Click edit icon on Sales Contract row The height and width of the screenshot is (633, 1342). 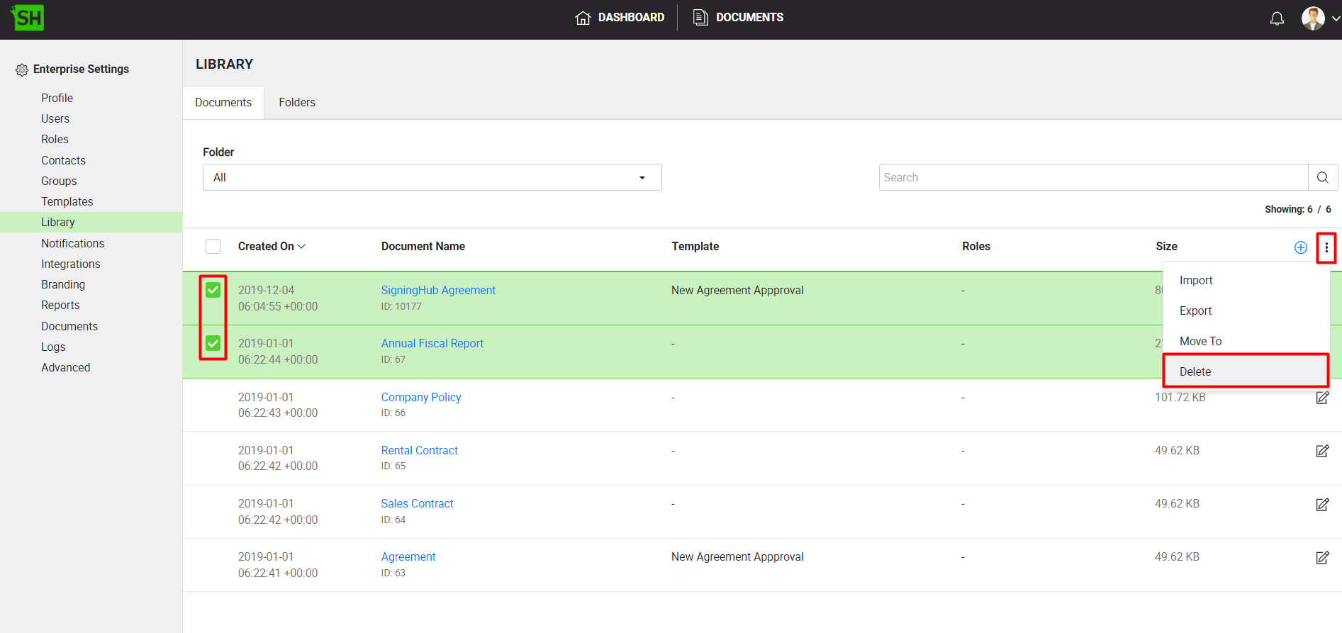[x=1322, y=505]
